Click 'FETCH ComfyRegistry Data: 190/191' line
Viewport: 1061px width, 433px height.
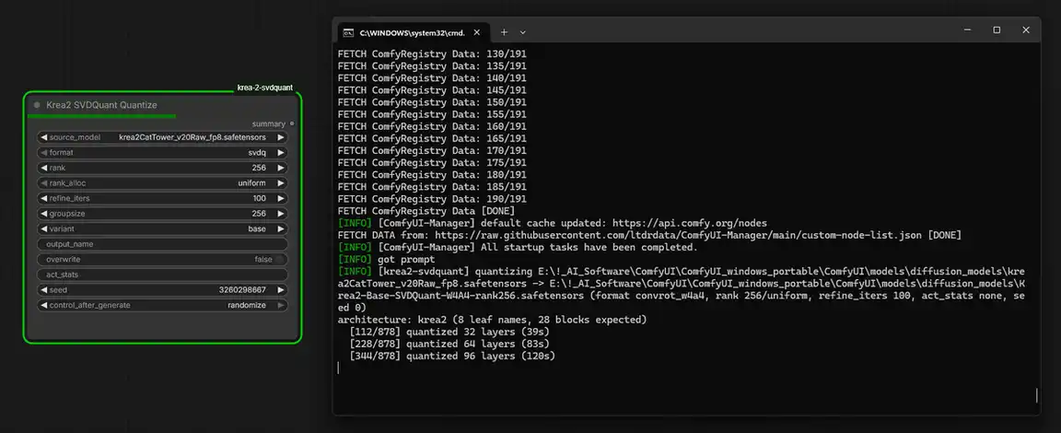click(x=432, y=199)
